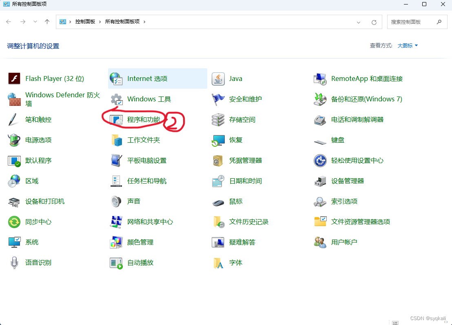
Task: Open Windows Defender 防火墙 brick wall icon
Action: [14, 99]
